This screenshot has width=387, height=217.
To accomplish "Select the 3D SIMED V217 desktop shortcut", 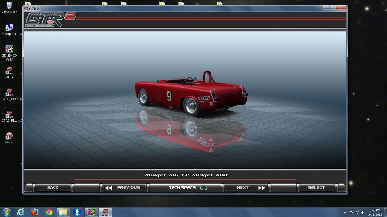I will (x=9, y=53).
